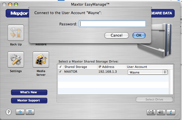Click the calculator-style icon with the arrow
Screen dimensions: 182x120
click(161, 112)
